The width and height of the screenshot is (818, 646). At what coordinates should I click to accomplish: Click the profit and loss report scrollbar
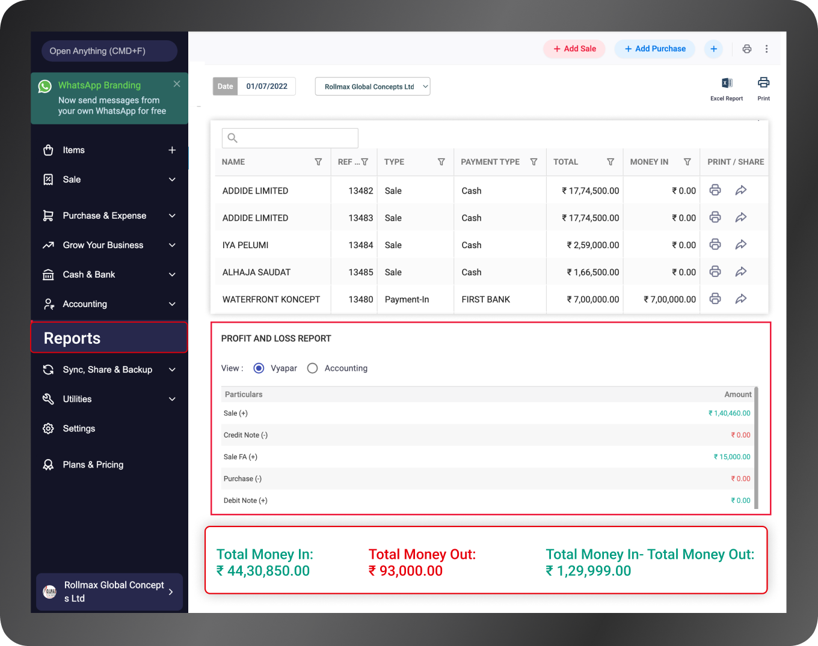[x=756, y=448]
